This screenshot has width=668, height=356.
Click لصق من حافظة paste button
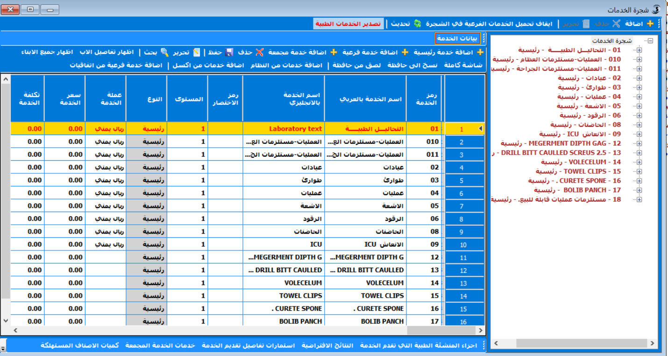(x=357, y=65)
